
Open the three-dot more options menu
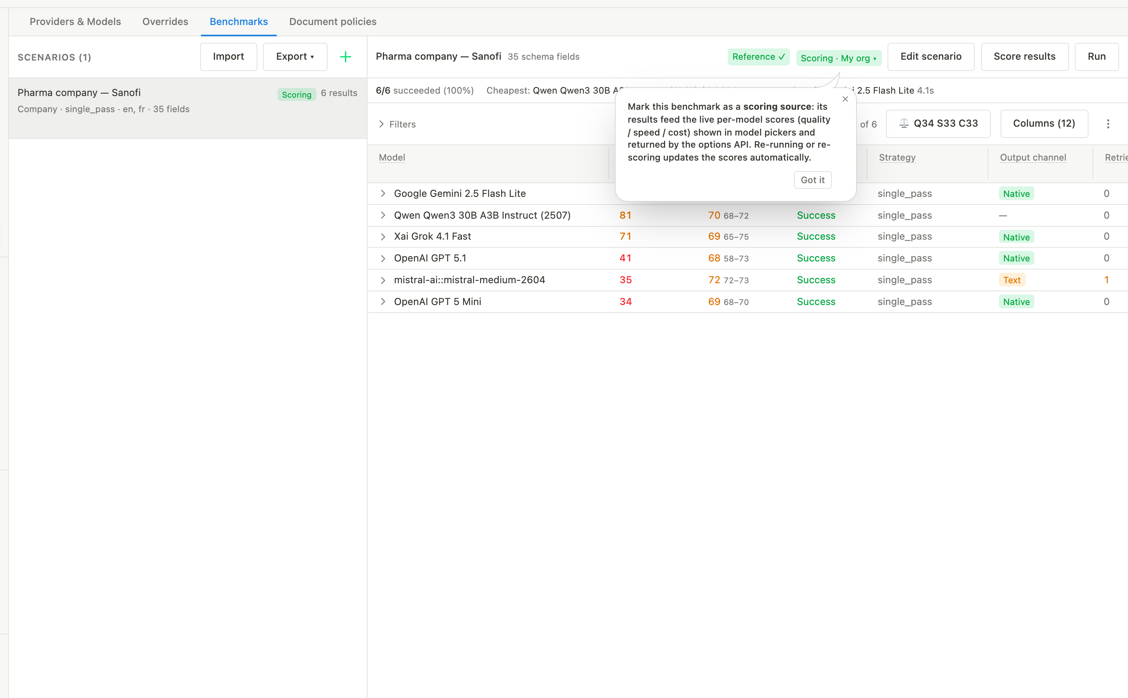pyautogui.click(x=1108, y=124)
